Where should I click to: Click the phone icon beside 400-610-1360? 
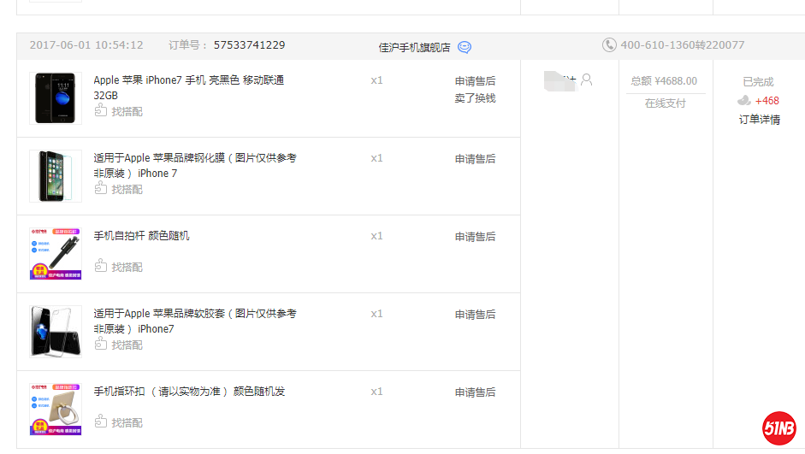(x=609, y=45)
